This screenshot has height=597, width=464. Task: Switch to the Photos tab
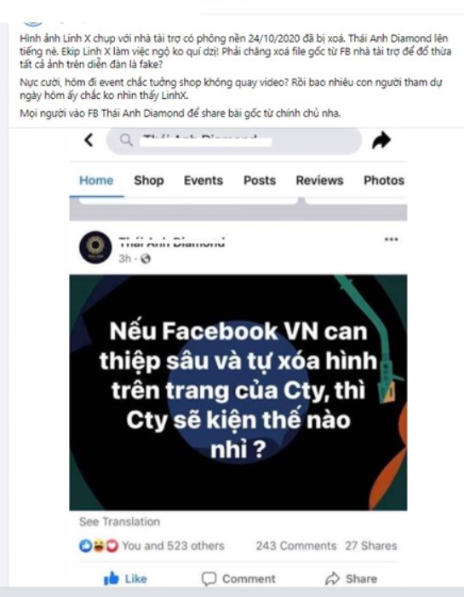click(x=384, y=181)
